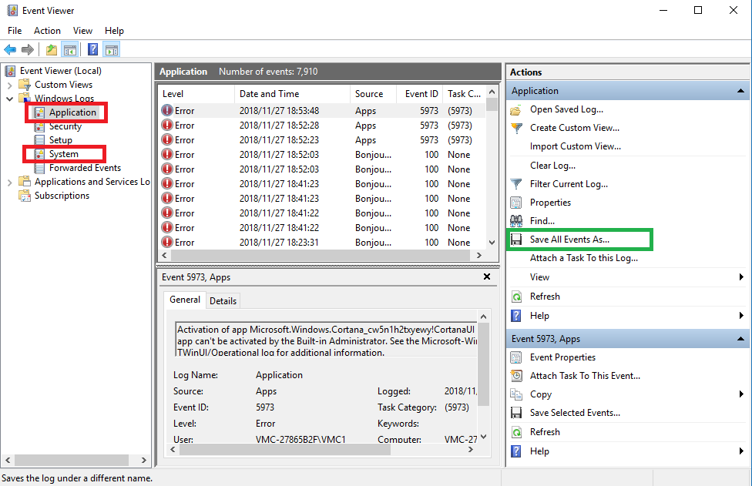The image size is (752, 486).
Task: Click the Event Viewer (Local) root icon
Action: point(11,71)
